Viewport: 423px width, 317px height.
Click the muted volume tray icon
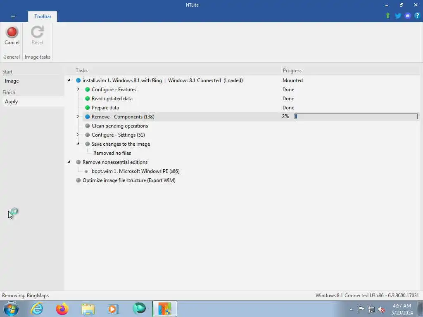pos(381,309)
